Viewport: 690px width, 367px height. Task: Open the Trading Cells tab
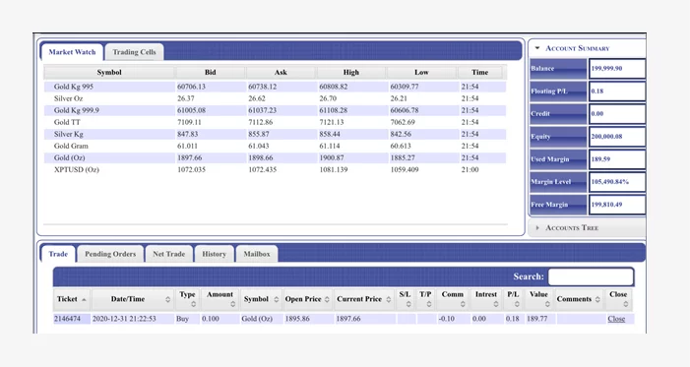(134, 52)
